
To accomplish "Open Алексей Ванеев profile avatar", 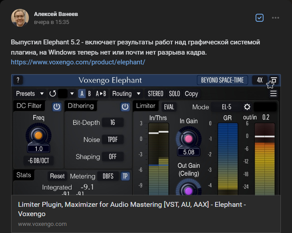I will click(20, 18).
